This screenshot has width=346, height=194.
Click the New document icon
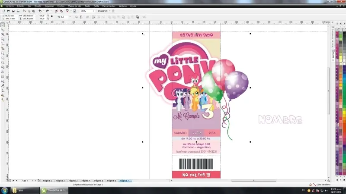[4, 11]
